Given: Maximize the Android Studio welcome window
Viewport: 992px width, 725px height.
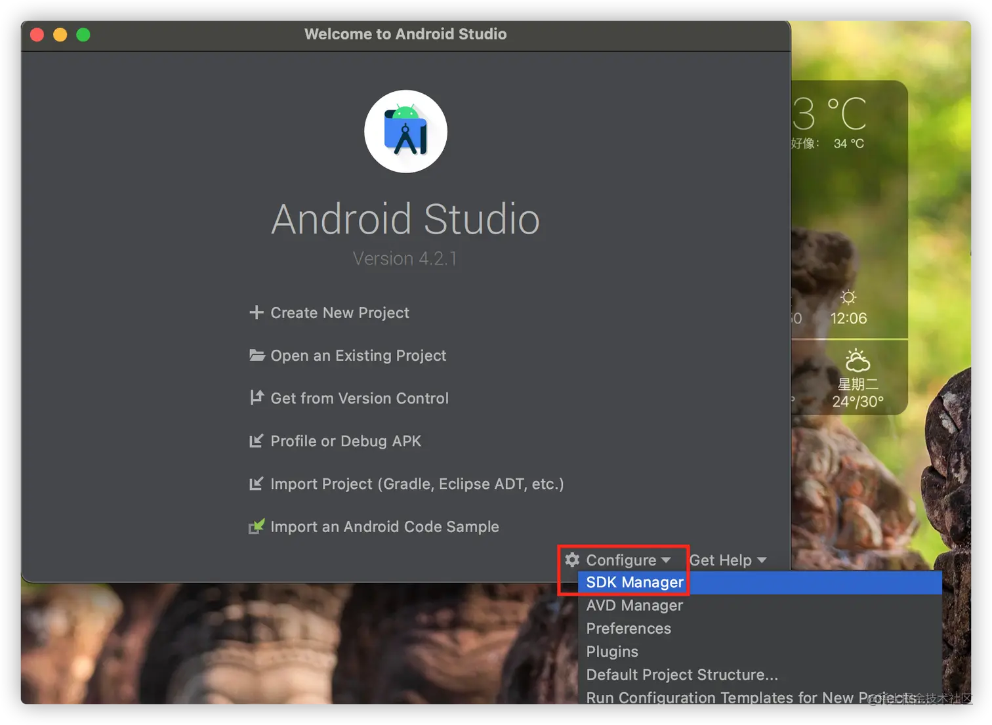Looking at the screenshot, I should tap(83, 35).
